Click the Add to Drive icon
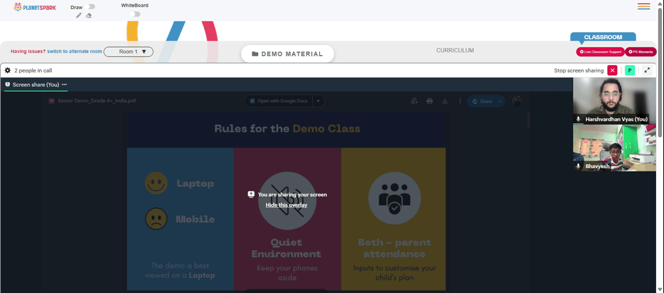 (x=414, y=101)
